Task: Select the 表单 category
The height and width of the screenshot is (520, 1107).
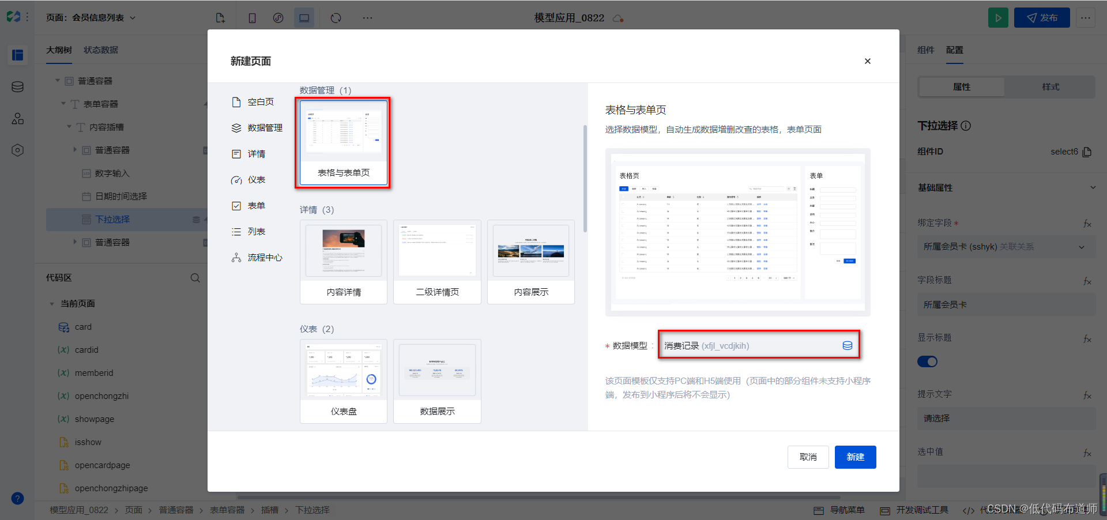Action: (x=248, y=206)
